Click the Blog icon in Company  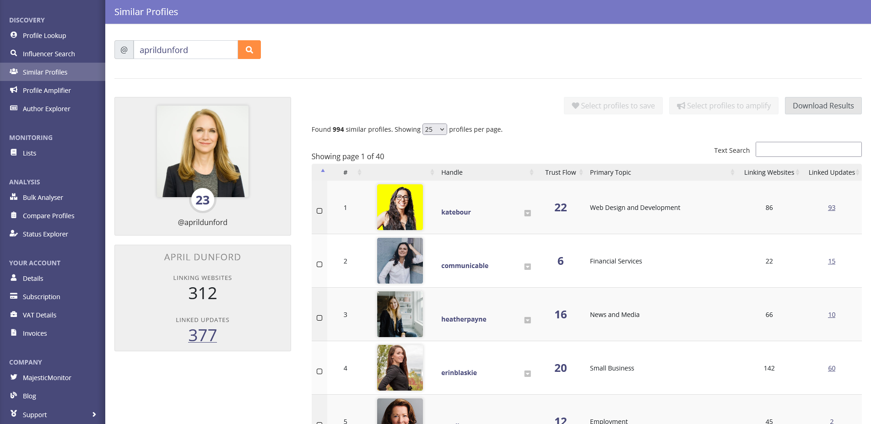14,395
